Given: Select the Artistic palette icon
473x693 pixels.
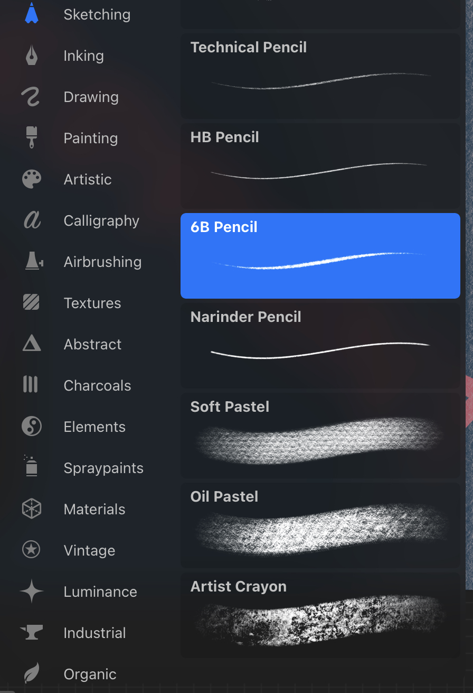Looking at the screenshot, I should (x=32, y=179).
